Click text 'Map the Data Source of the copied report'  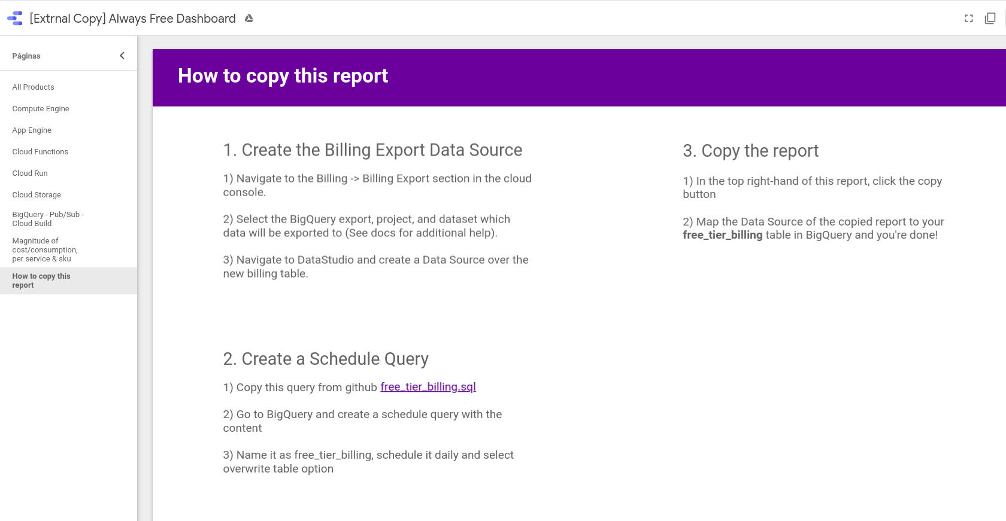pyautogui.click(x=801, y=222)
